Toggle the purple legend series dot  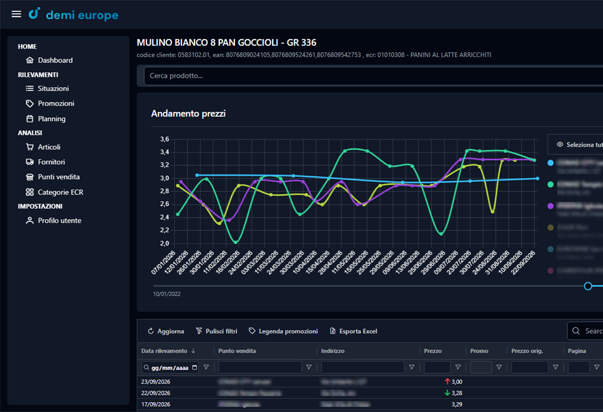551,206
